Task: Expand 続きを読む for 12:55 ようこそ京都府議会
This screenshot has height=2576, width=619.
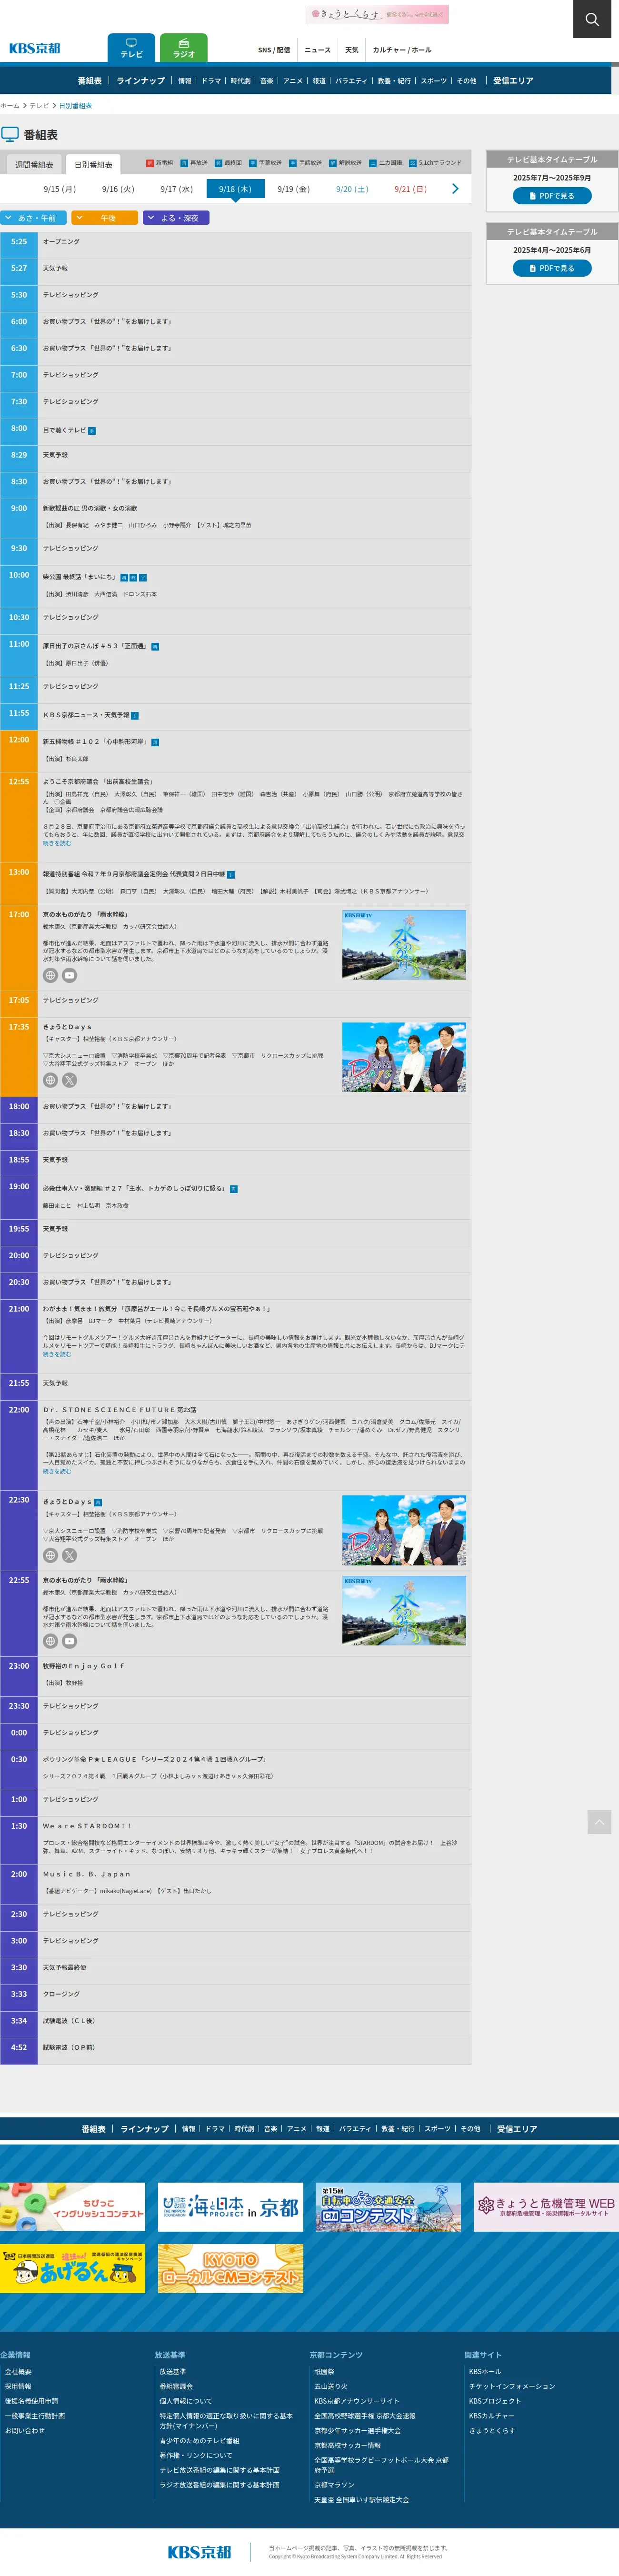Action: click(57, 843)
